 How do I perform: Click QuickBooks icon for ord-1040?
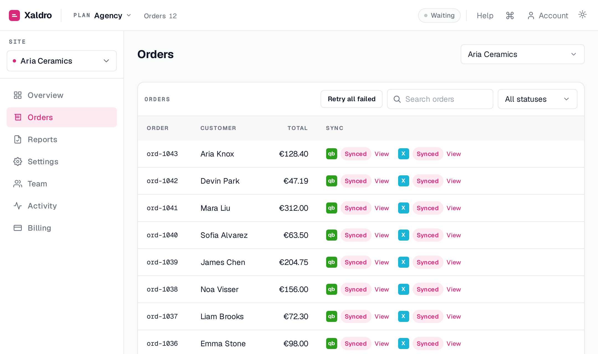[x=332, y=235]
